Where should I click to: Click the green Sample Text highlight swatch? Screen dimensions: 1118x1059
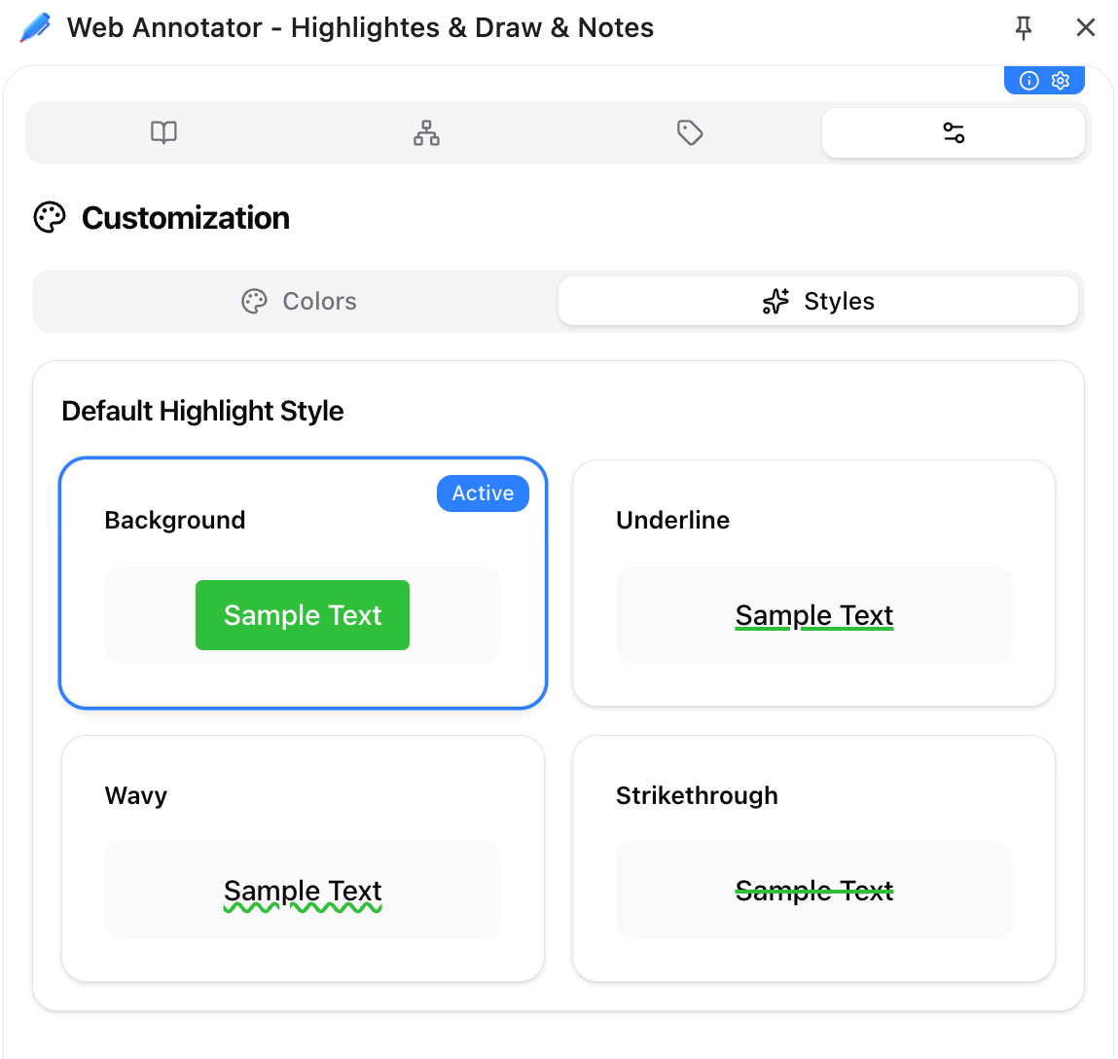(302, 614)
